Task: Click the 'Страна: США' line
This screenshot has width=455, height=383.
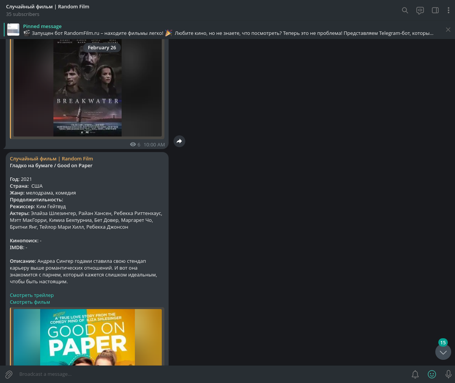Action: point(26,186)
